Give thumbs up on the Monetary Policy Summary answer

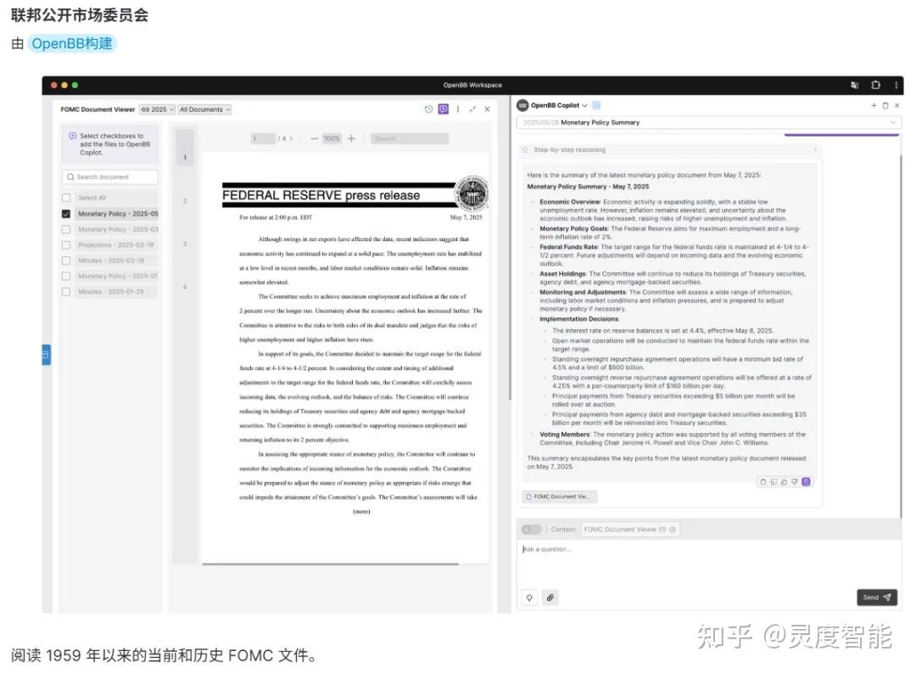783,481
